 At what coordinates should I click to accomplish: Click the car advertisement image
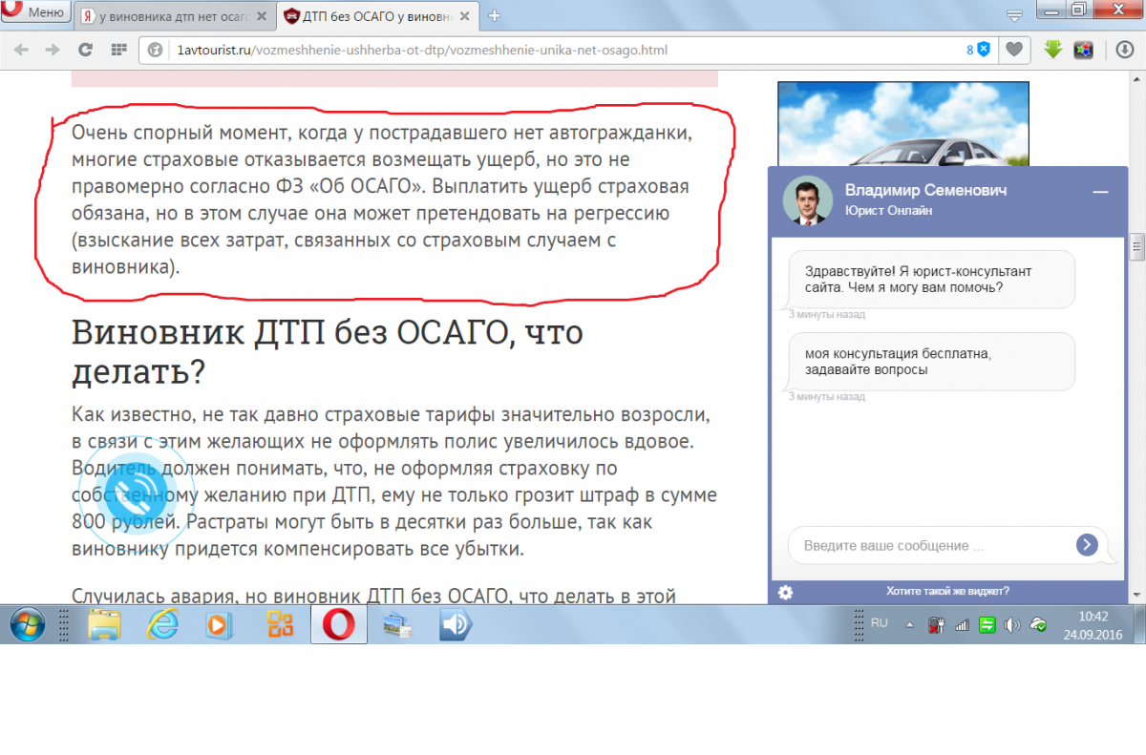(902, 124)
